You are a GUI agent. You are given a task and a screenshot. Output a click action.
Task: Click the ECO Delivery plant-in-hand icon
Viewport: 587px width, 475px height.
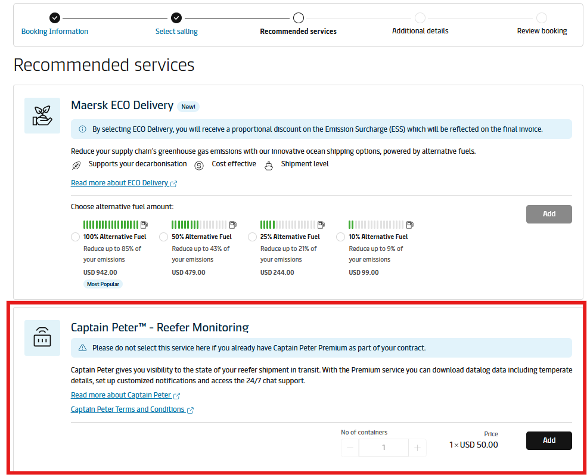(x=42, y=116)
